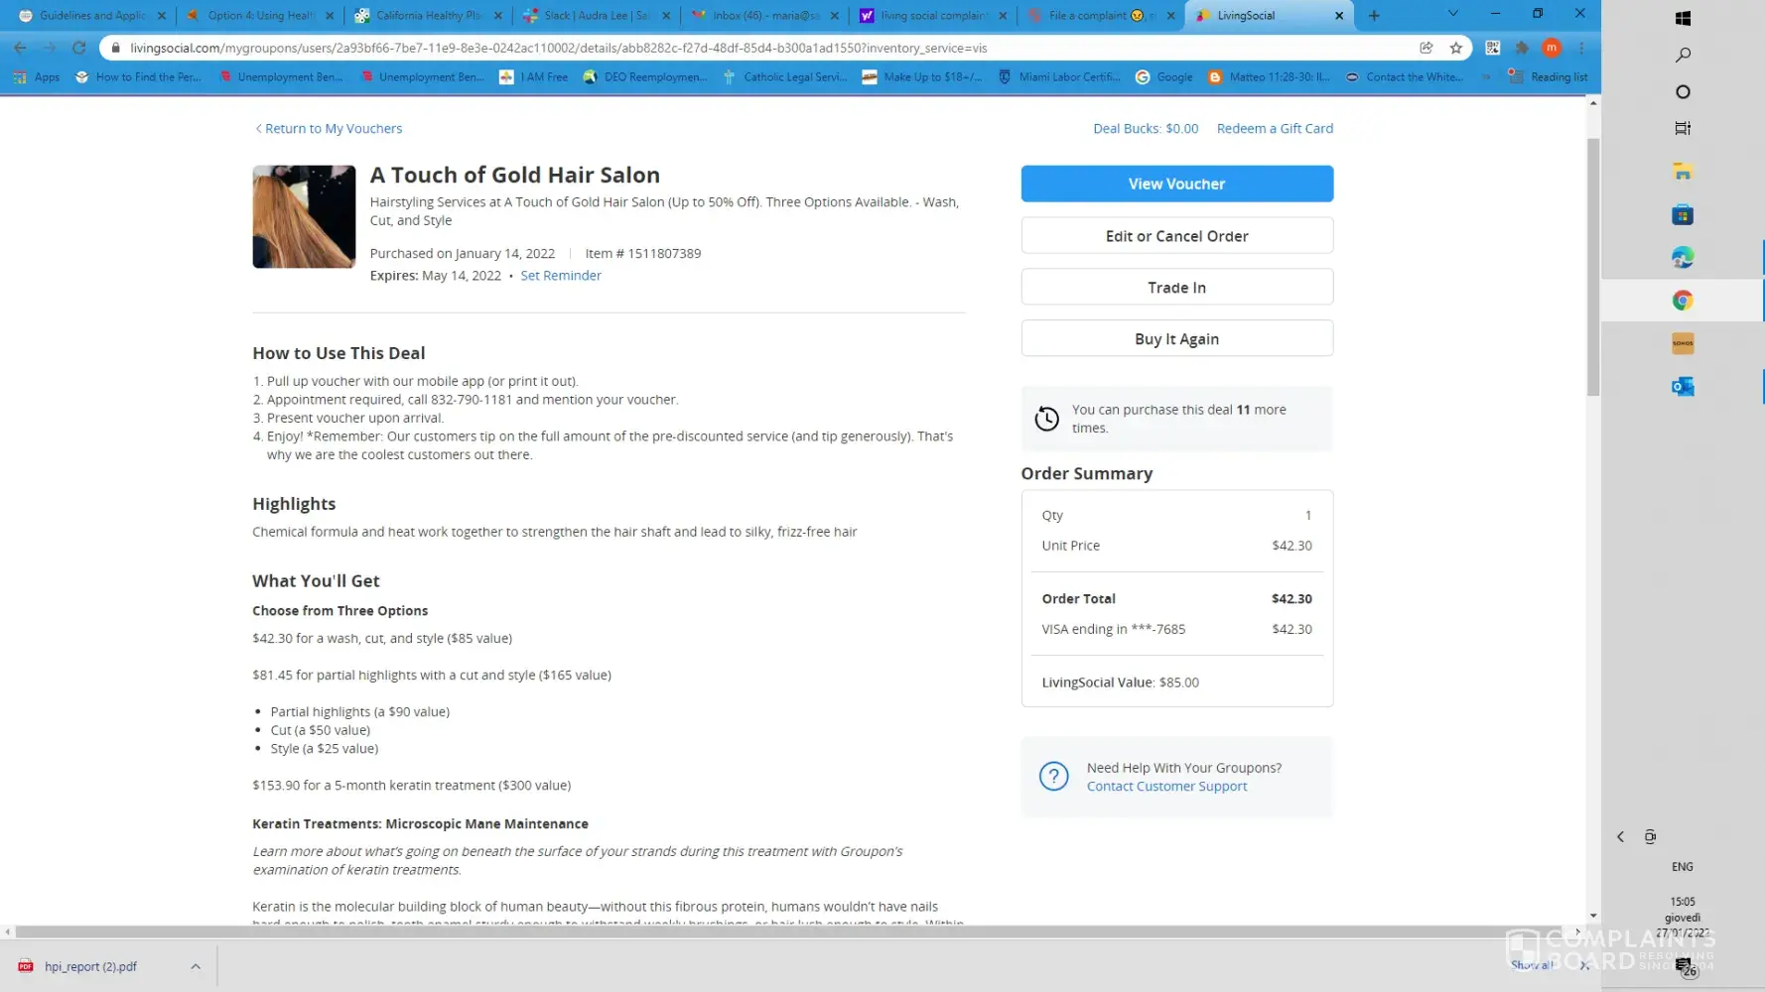Close the LivingSocial tab
This screenshot has height=992, width=1765.
pyautogui.click(x=1339, y=16)
